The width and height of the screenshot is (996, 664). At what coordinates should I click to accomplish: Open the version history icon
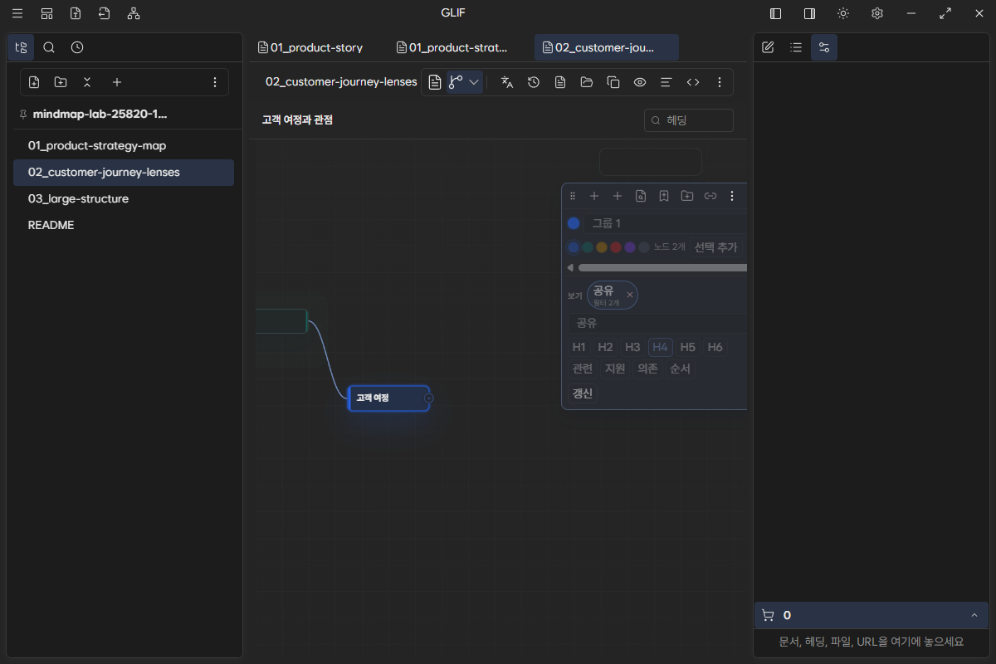pos(534,82)
